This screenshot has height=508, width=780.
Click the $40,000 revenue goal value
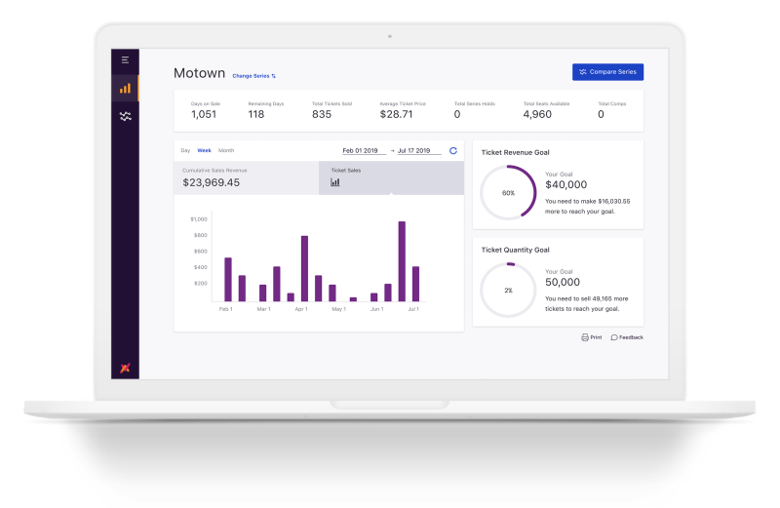pos(566,184)
